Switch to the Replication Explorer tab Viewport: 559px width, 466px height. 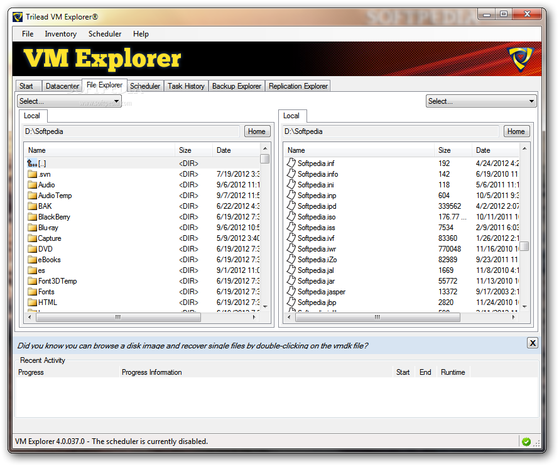click(298, 86)
